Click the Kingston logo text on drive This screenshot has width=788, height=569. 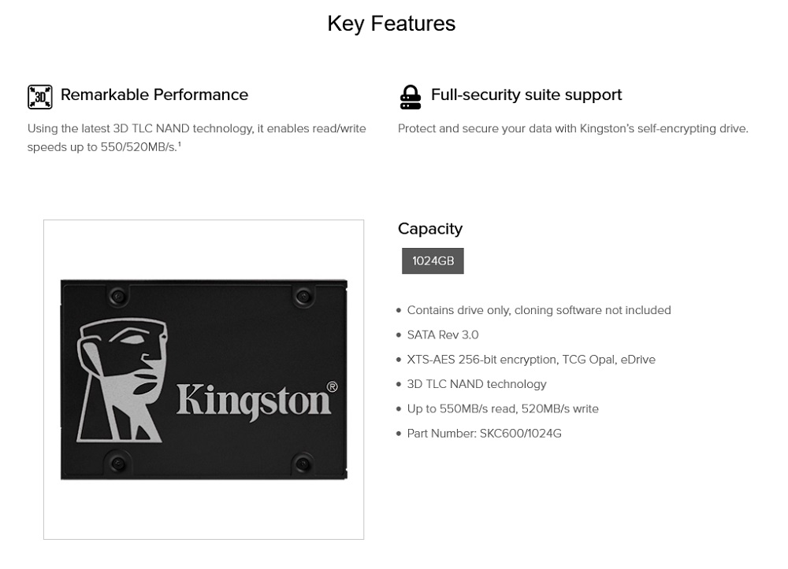[254, 401]
